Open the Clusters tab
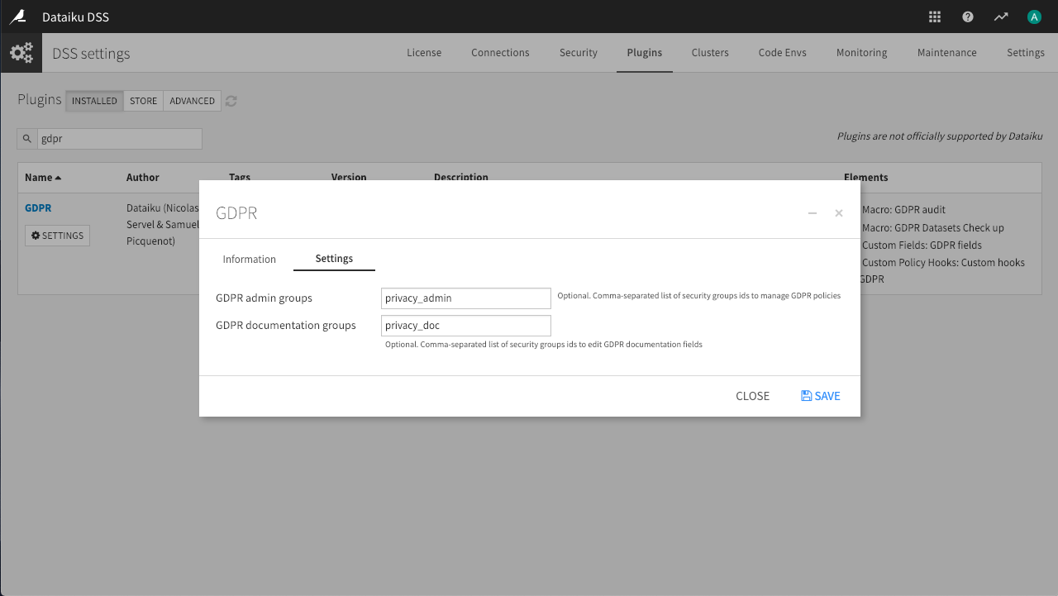This screenshot has width=1058, height=596. tap(710, 53)
